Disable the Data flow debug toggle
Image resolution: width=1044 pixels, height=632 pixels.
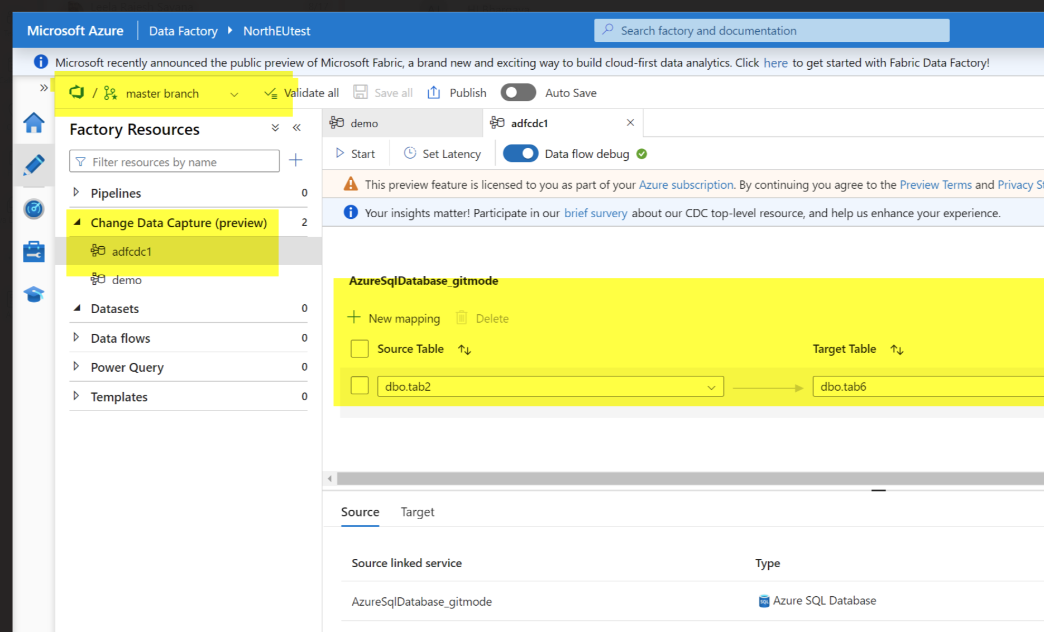[520, 153]
